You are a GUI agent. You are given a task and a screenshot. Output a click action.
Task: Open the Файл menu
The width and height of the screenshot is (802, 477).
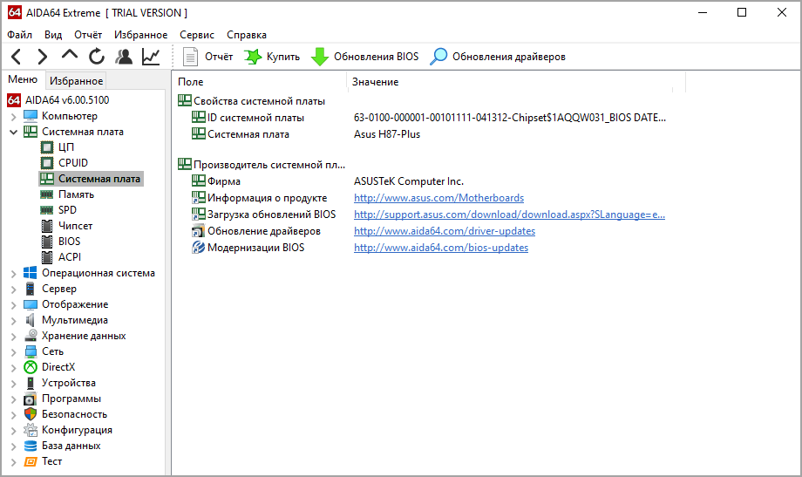click(x=20, y=35)
